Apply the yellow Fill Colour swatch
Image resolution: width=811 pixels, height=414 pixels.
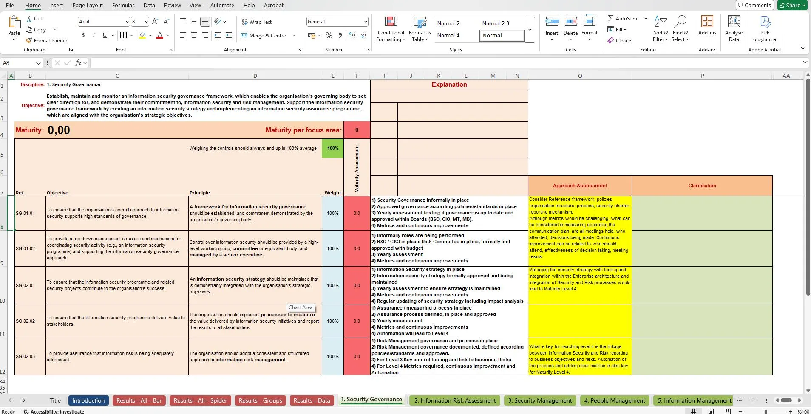(142, 35)
